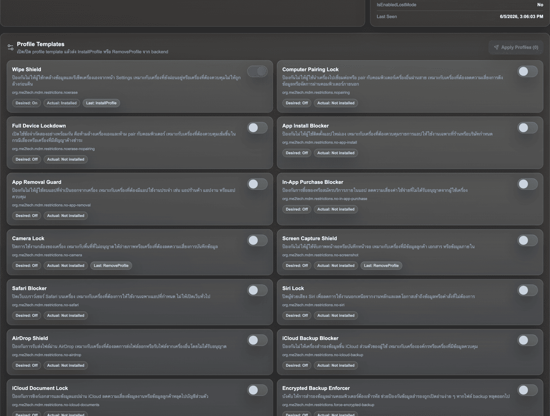The height and width of the screenshot is (416, 550).
Task: Click App Install Blocker 'Actual: Not installed' badge
Action: pyautogui.click(x=336, y=153)
